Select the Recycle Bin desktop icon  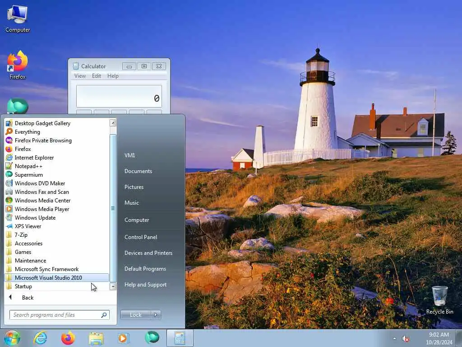click(440, 300)
